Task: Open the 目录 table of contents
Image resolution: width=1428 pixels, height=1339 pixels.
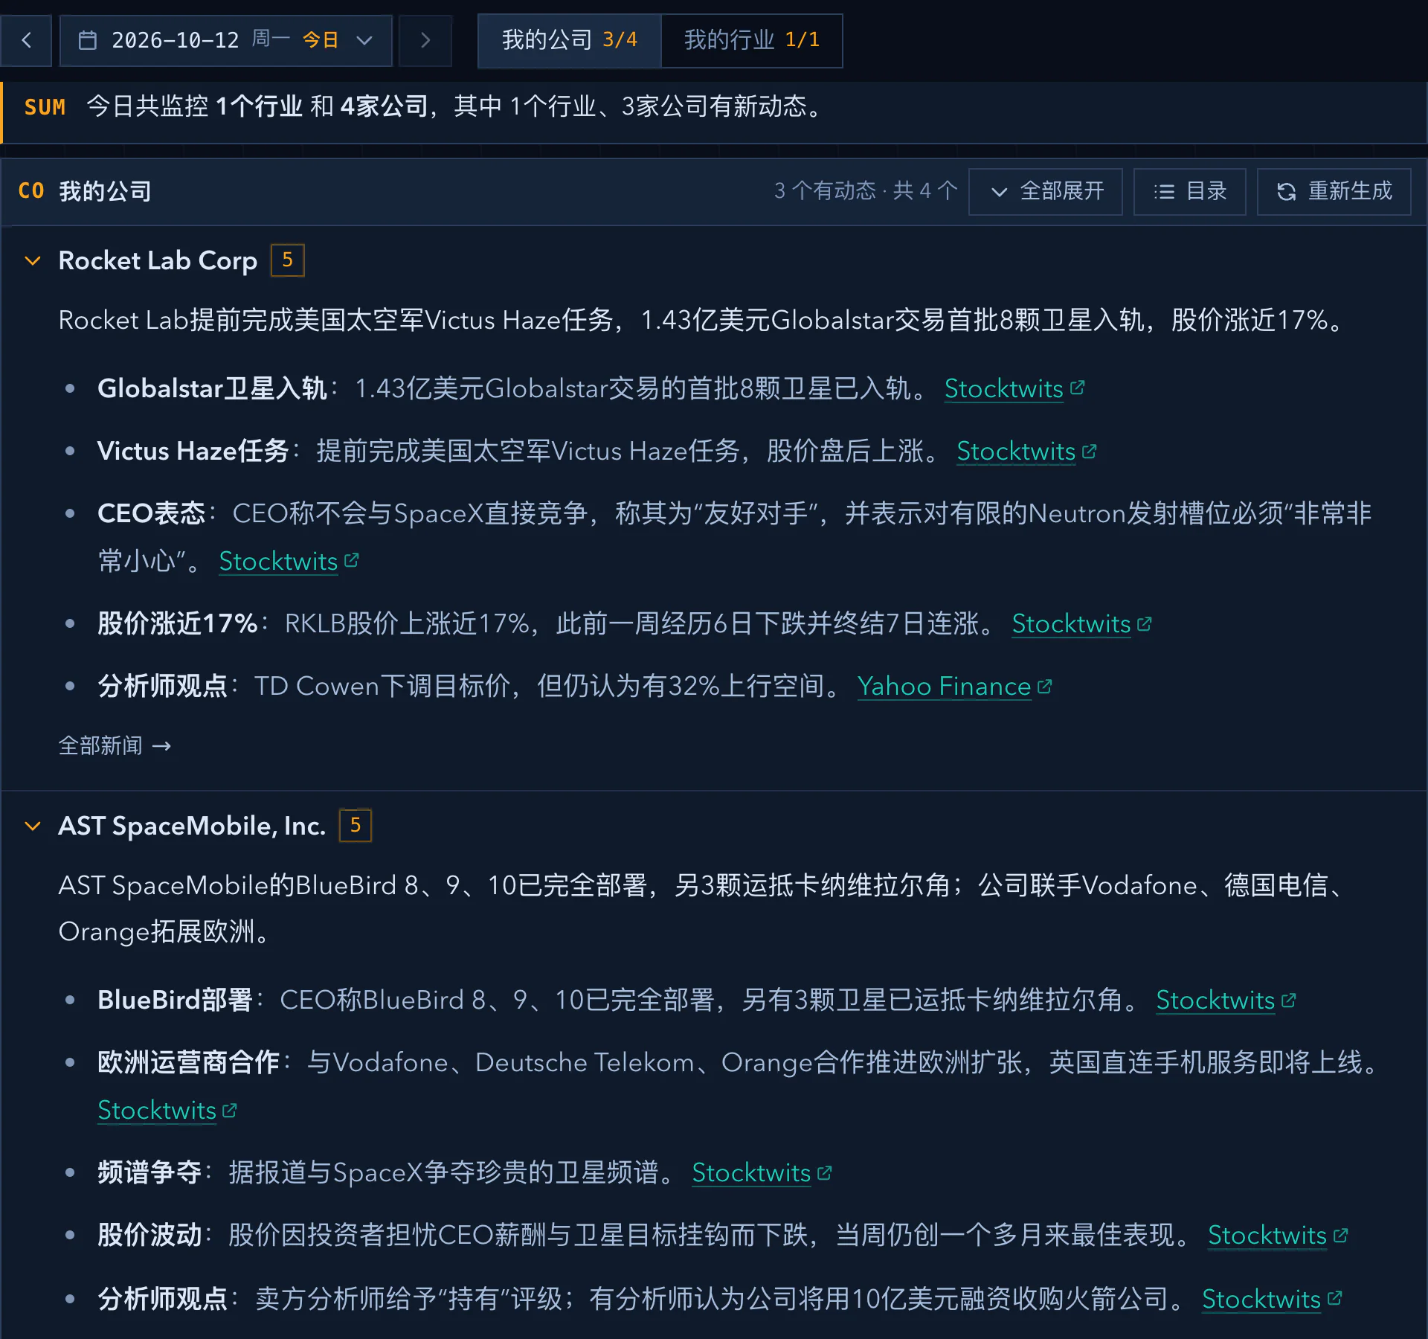Action: pos(1190,192)
